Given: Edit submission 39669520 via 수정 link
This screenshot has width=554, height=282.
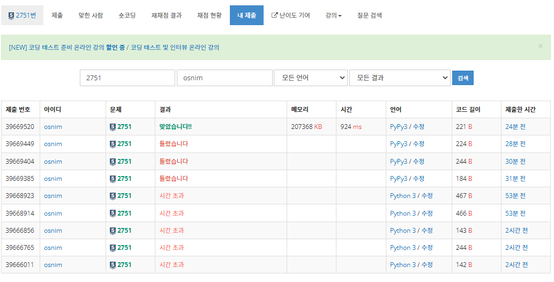Looking at the screenshot, I should tap(418, 126).
